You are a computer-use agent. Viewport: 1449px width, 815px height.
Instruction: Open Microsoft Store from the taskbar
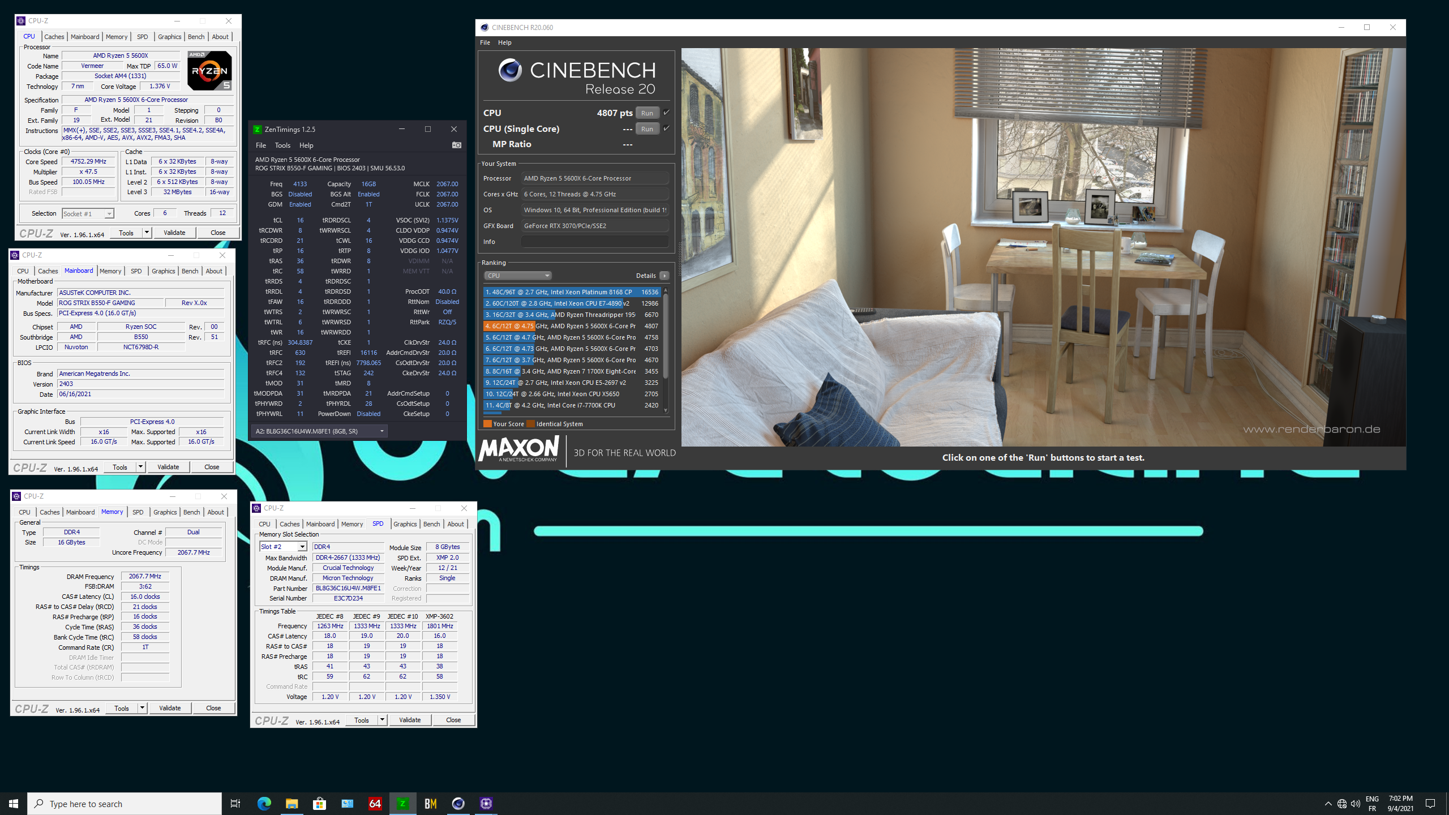pyautogui.click(x=319, y=804)
